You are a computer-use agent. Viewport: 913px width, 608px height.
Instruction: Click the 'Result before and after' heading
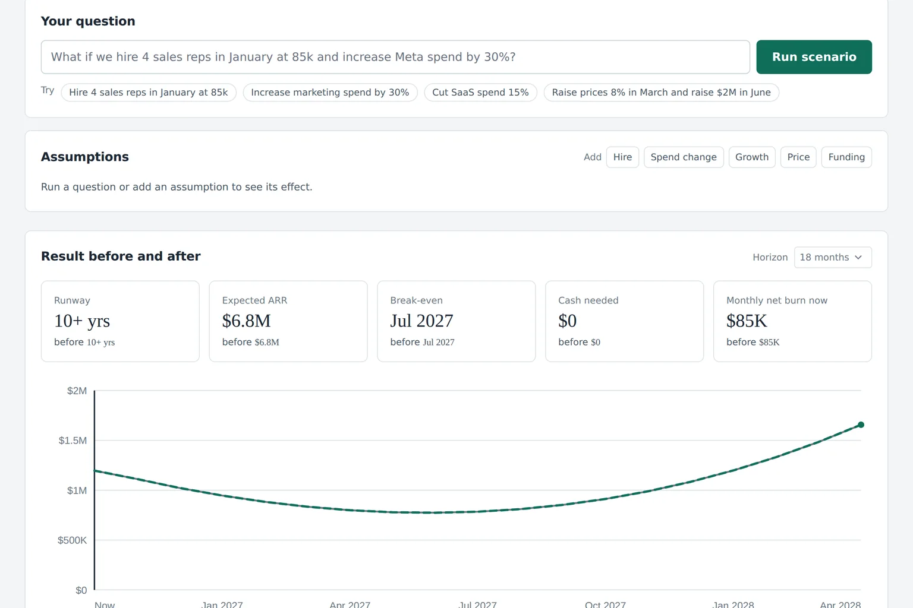click(x=121, y=256)
